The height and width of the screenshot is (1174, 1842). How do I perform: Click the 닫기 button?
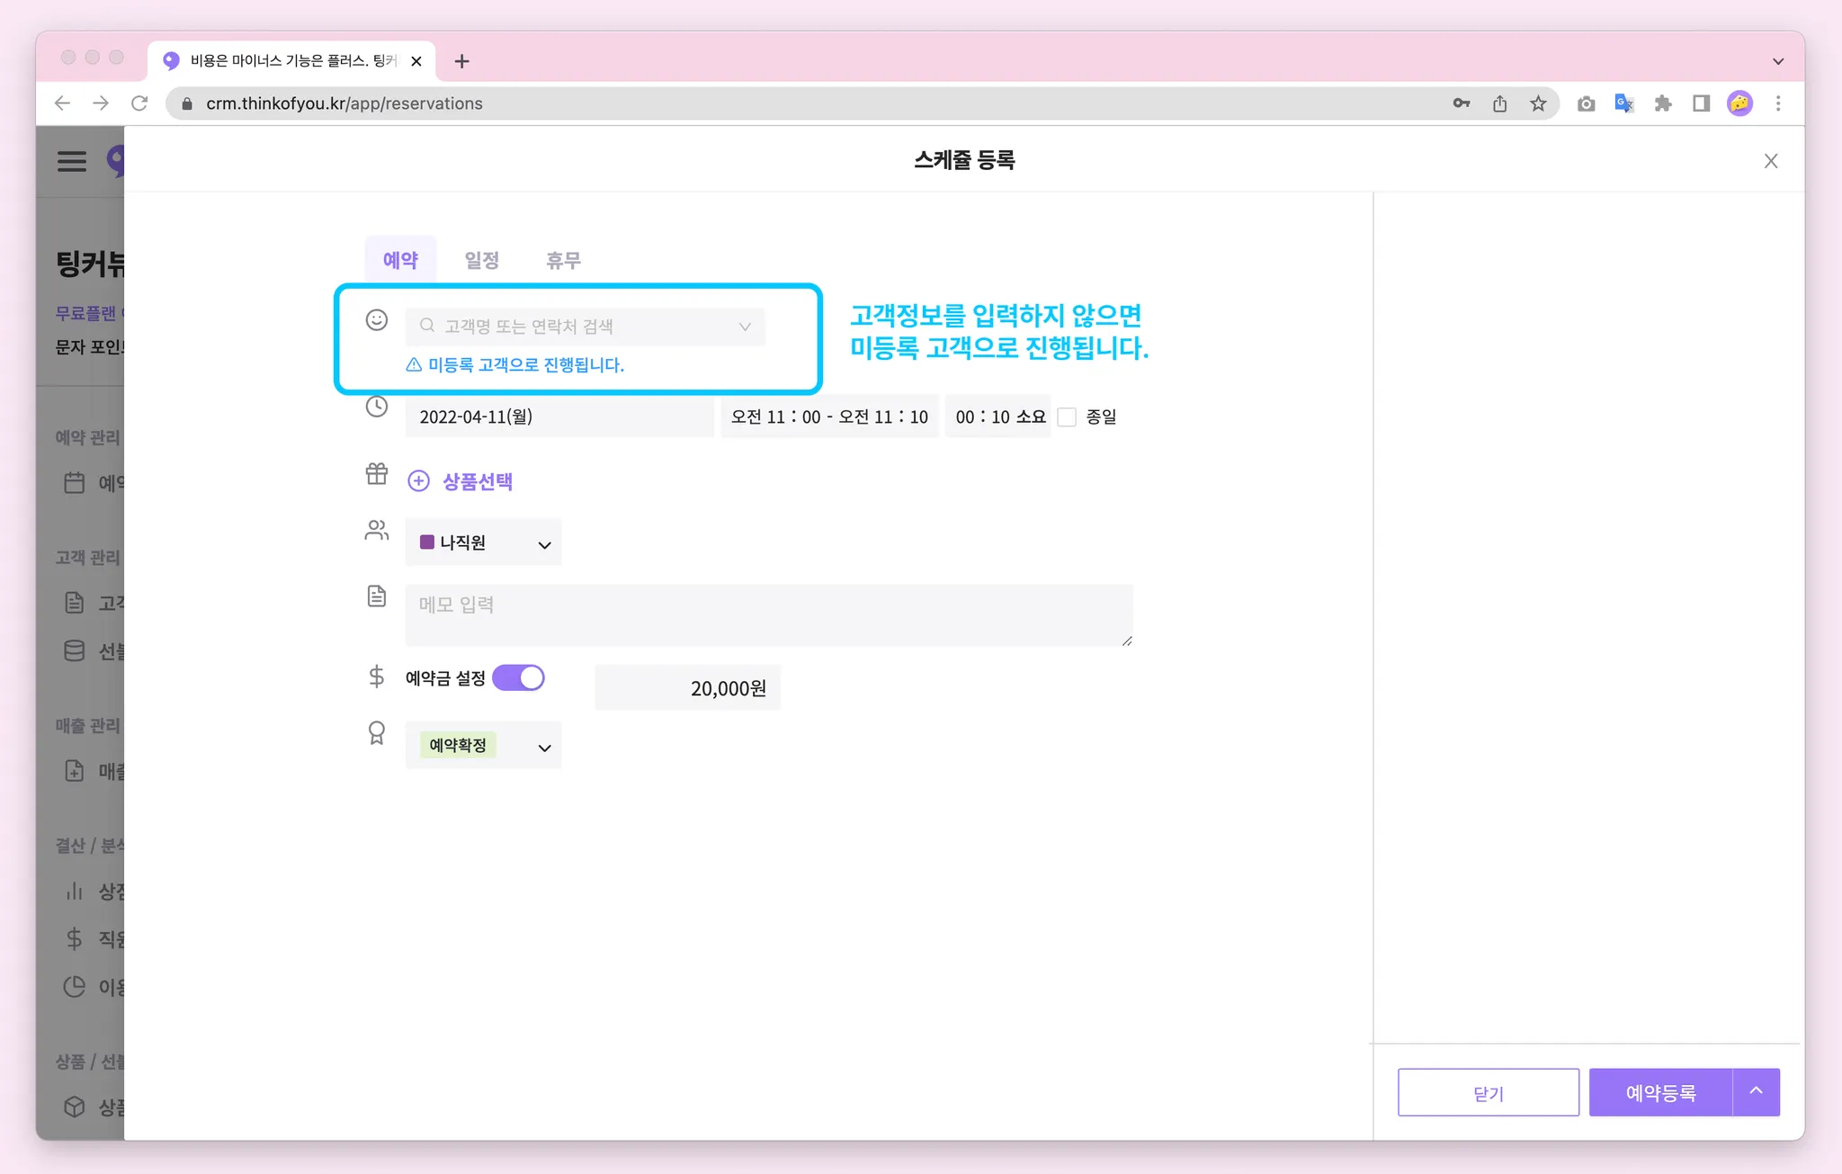point(1488,1092)
